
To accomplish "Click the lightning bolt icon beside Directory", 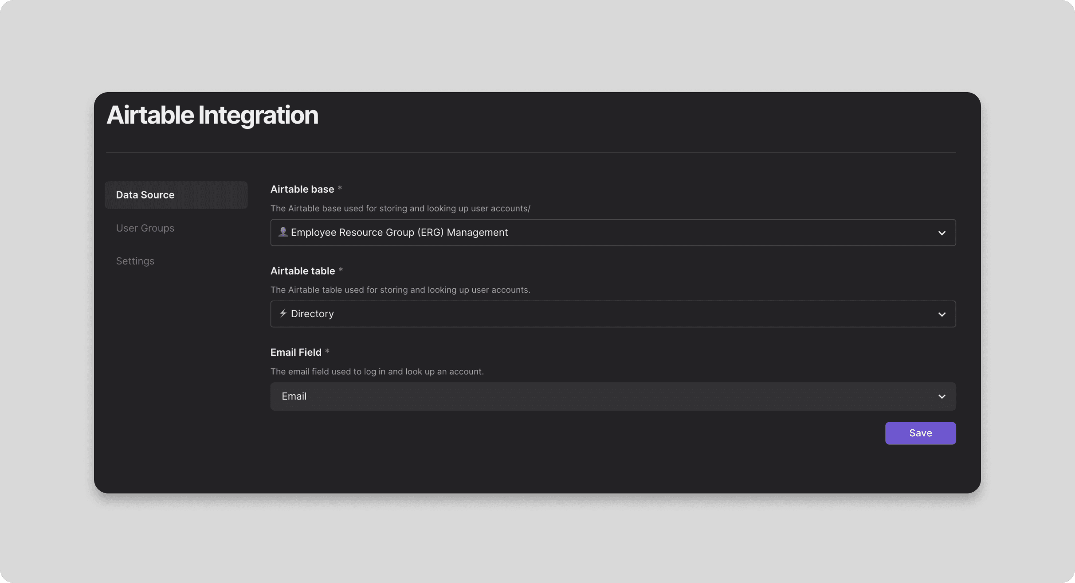I will [283, 314].
